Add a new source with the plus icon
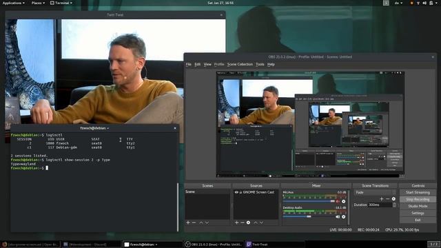This screenshot has width=441, height=248. pyautogui.click(x=236, y=223)
